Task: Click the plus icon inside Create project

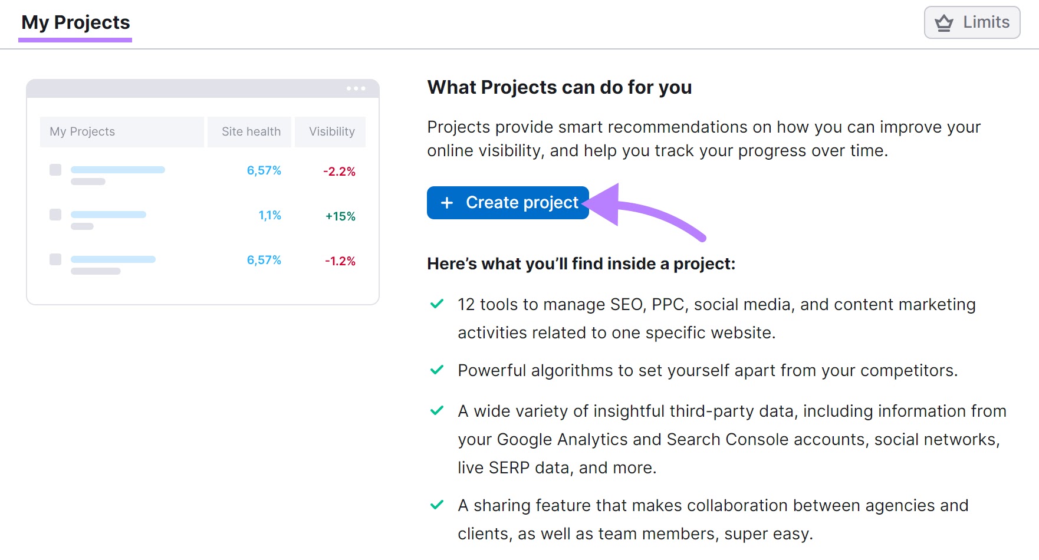Action: point(446,202)
